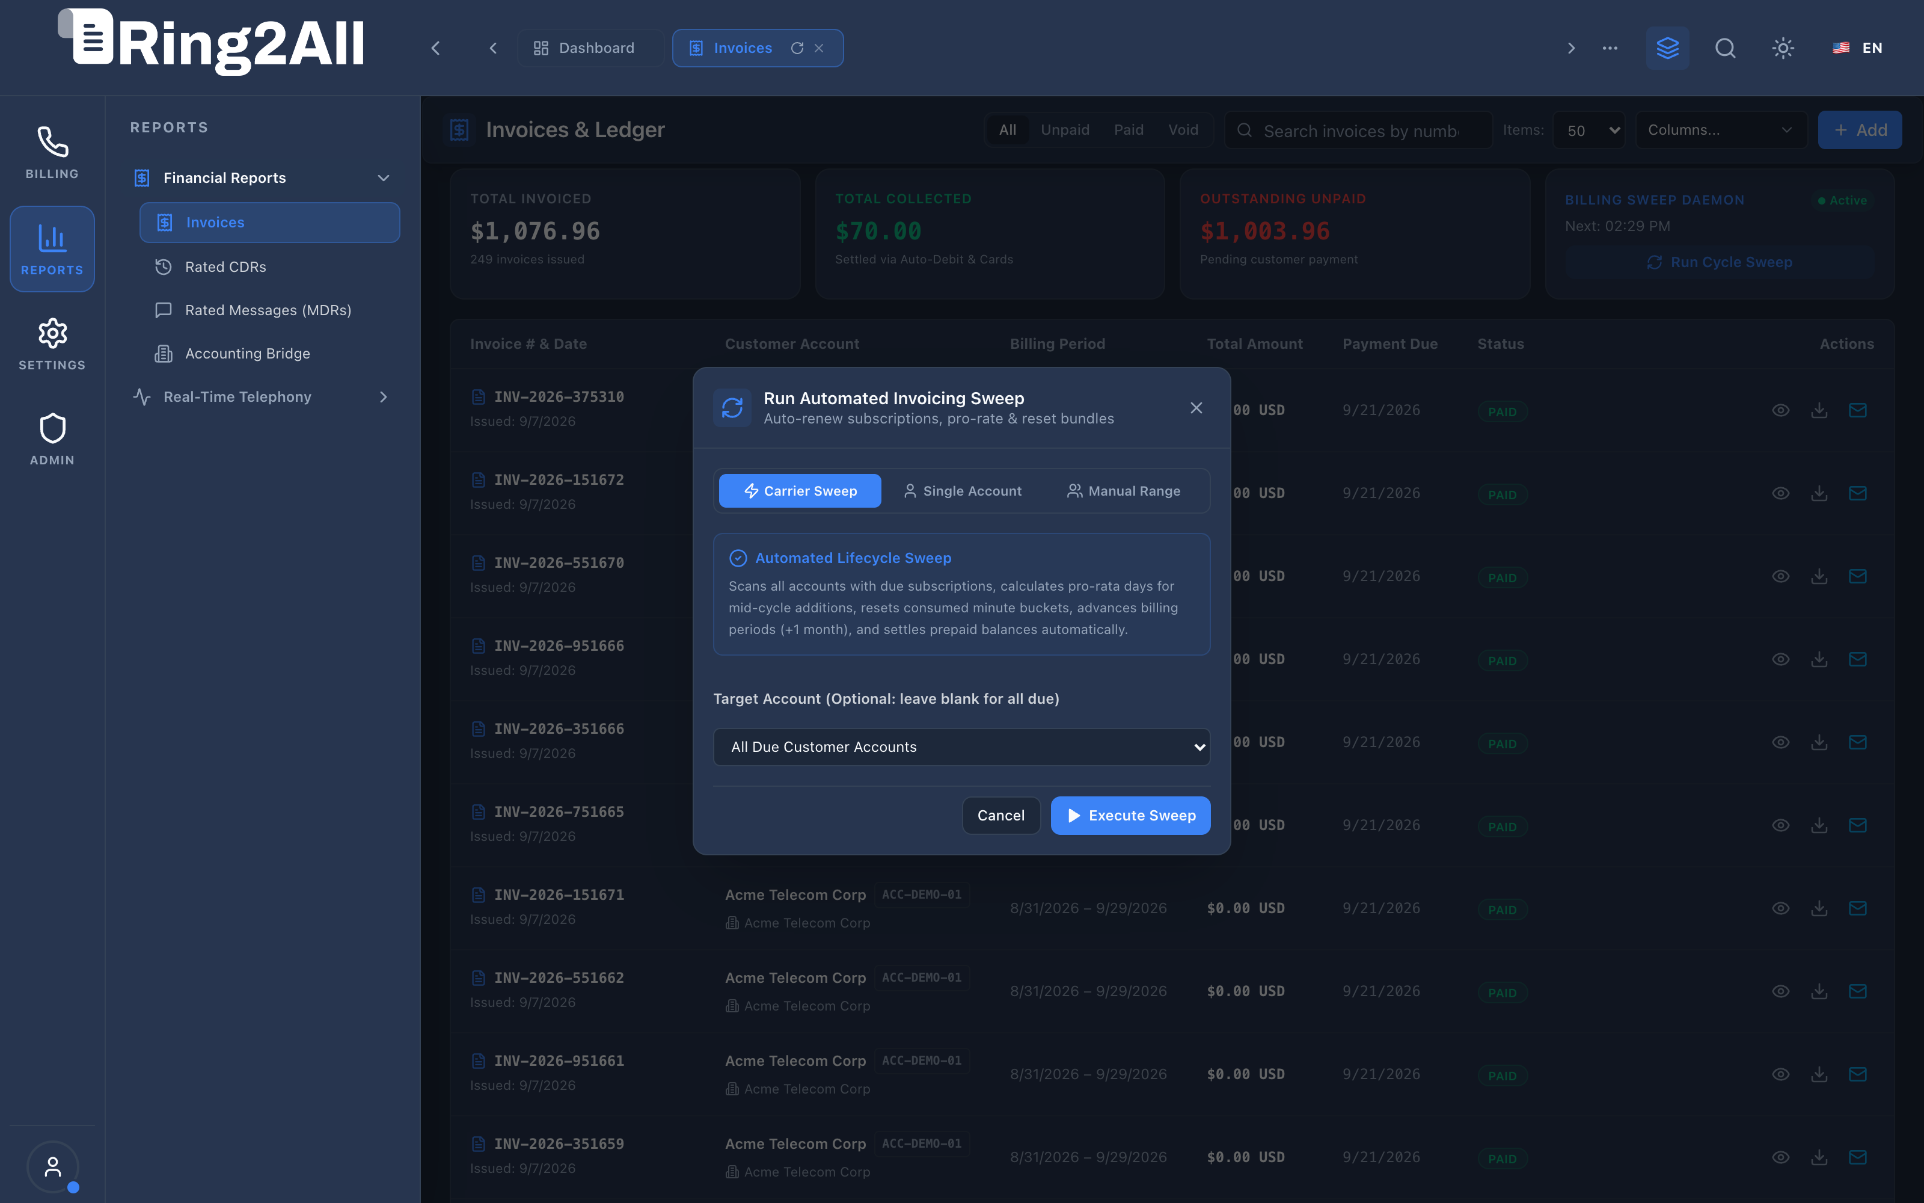Switch to the Dashboard tab
The image size is (1924, 1203).
590,48
